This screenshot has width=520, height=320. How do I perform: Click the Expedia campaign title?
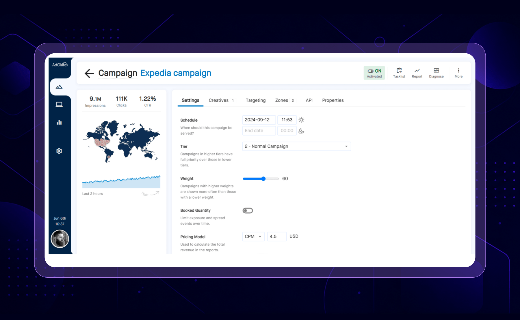pyautogui.click(x=176, y=73)
